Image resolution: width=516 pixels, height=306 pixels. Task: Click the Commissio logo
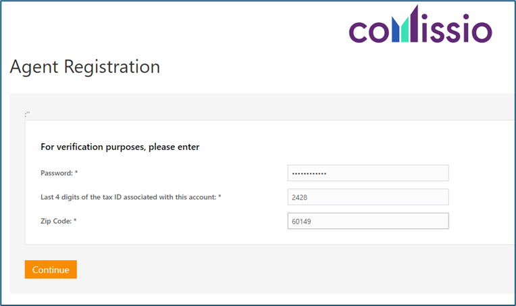point(420,24)
